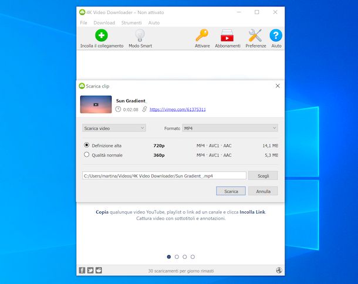
Task: Open the Formato MP4 dropdown
Action: (230, 128)
